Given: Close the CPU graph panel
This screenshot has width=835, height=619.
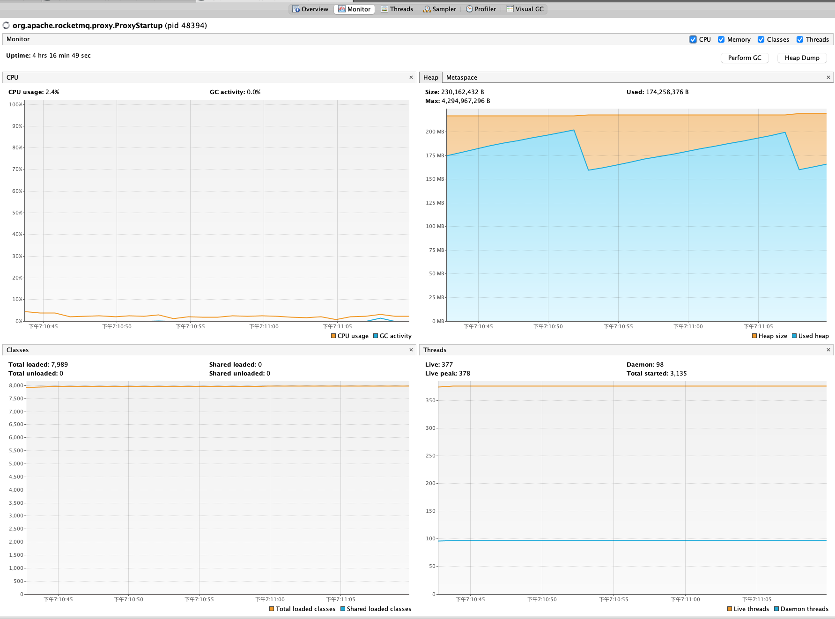Looking at the screenshot, I should 411,77.
